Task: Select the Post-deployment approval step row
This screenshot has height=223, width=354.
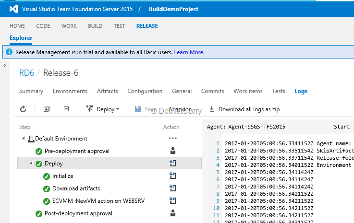Action: coord(110,213)
